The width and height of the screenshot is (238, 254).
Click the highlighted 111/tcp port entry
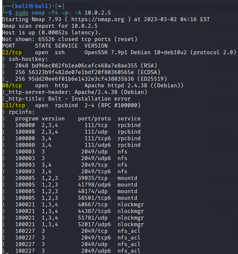(14, 105)
